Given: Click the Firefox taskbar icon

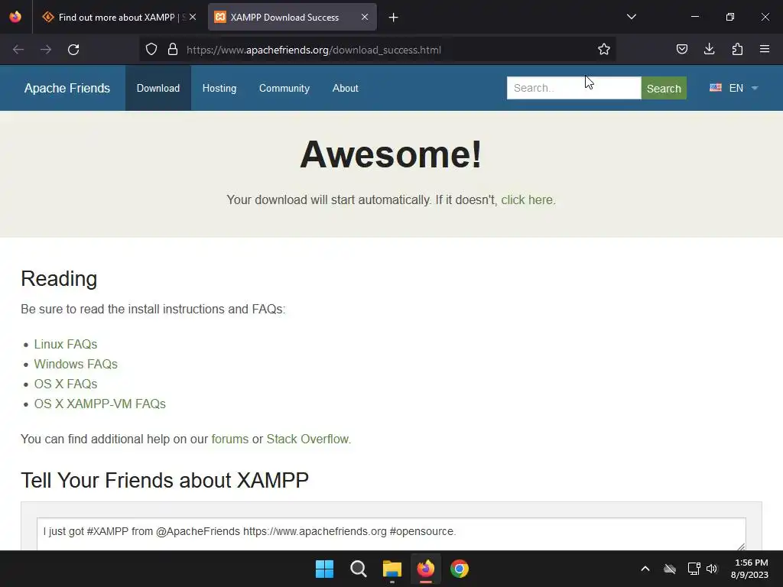Looking at the screenshot, I should (x=425, y=569).
